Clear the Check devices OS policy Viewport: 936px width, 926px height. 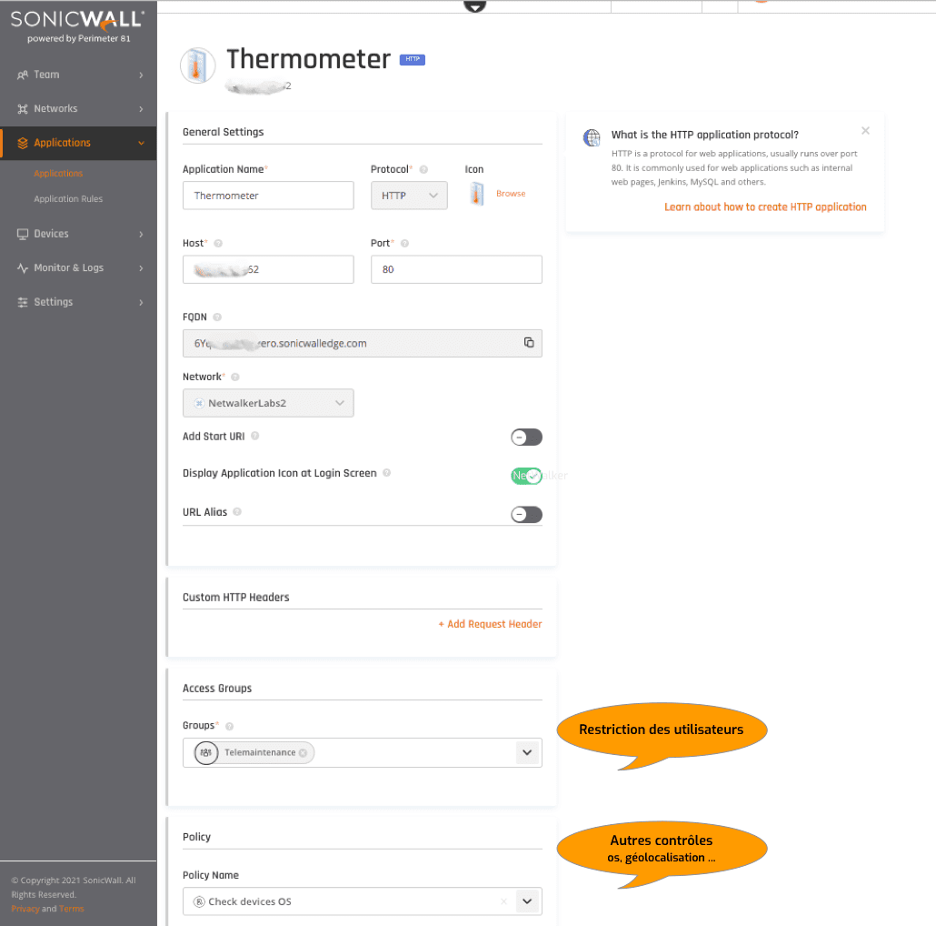point(503,901)
